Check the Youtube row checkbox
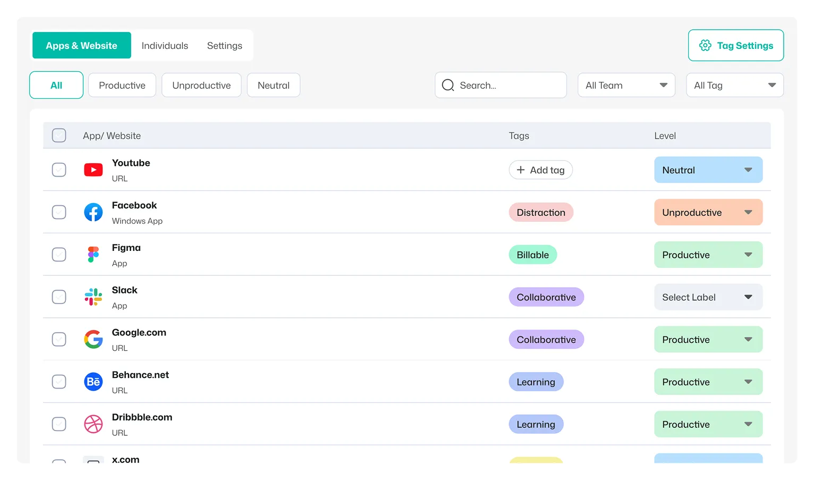This screenshot has width=814, height=480. click(x=59, y=170)
